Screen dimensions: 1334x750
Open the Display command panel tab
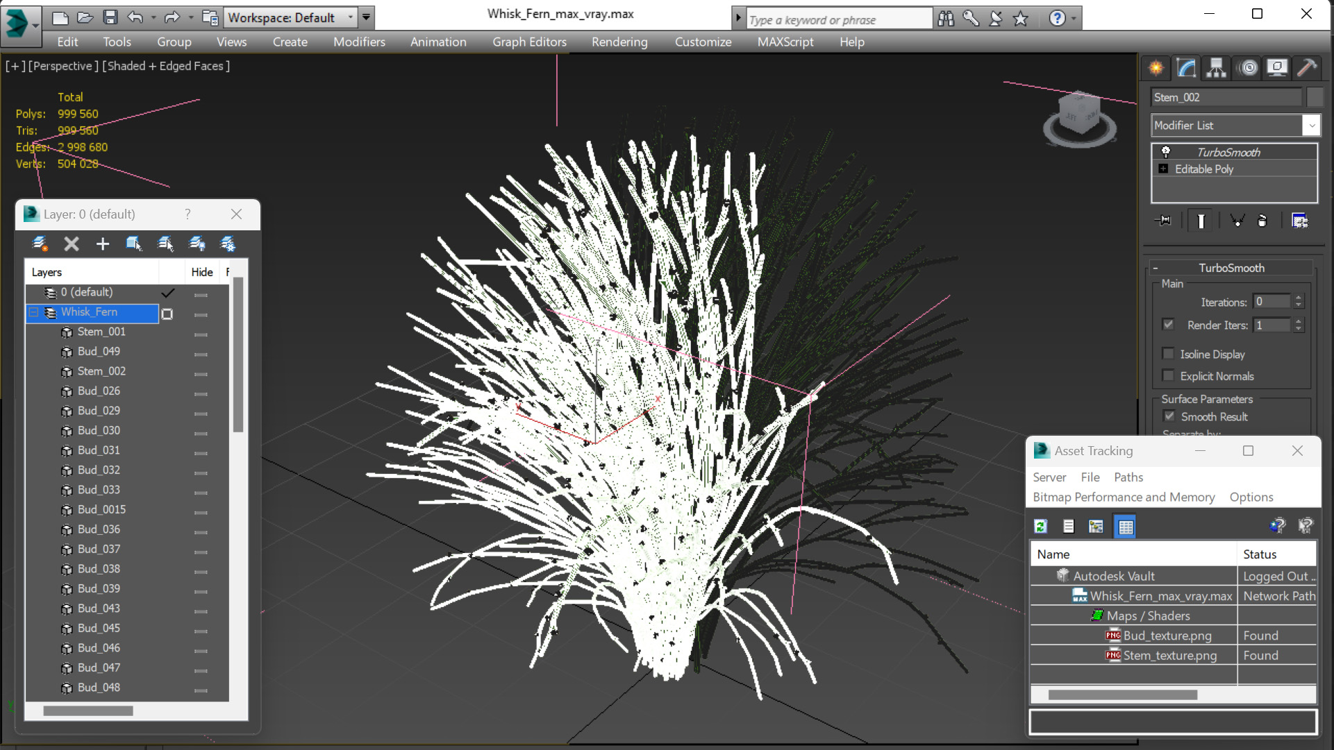[1277, 67]
